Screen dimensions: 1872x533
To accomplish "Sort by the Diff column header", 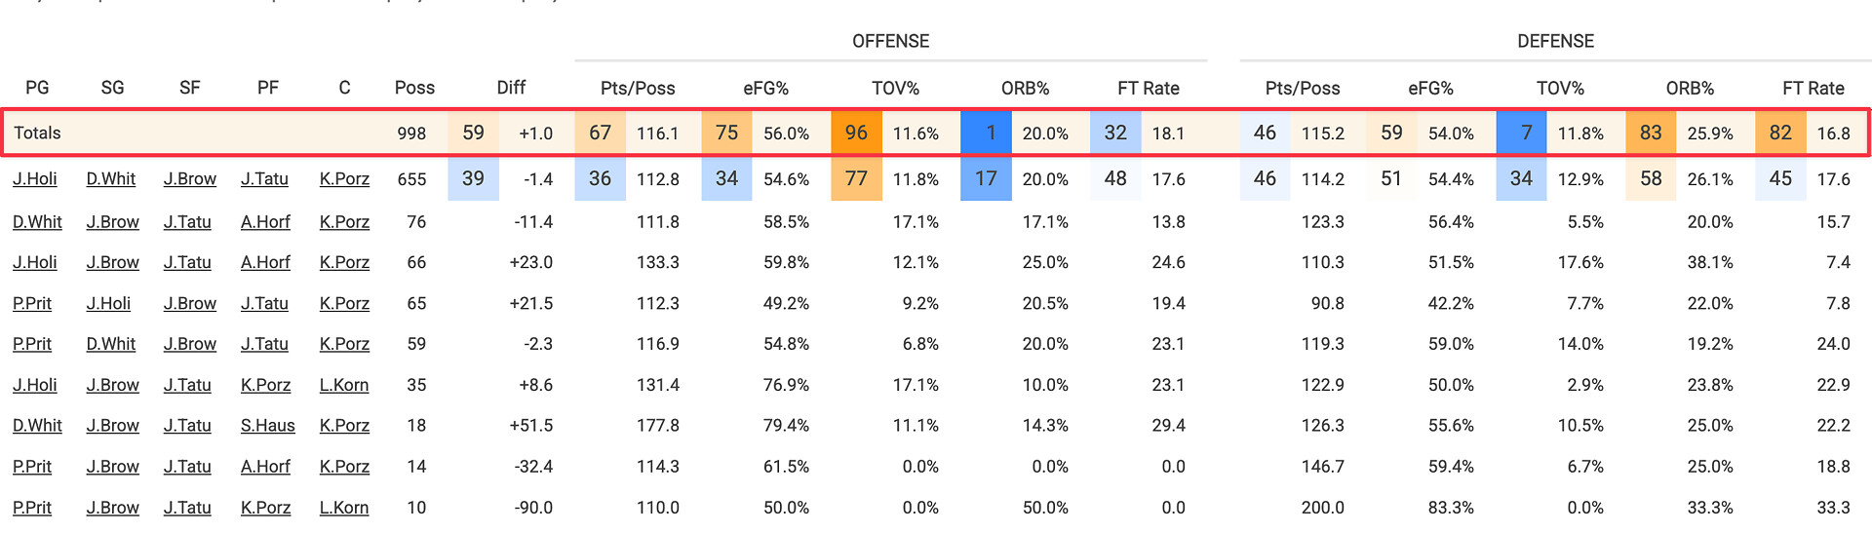I will click(511, 88).
